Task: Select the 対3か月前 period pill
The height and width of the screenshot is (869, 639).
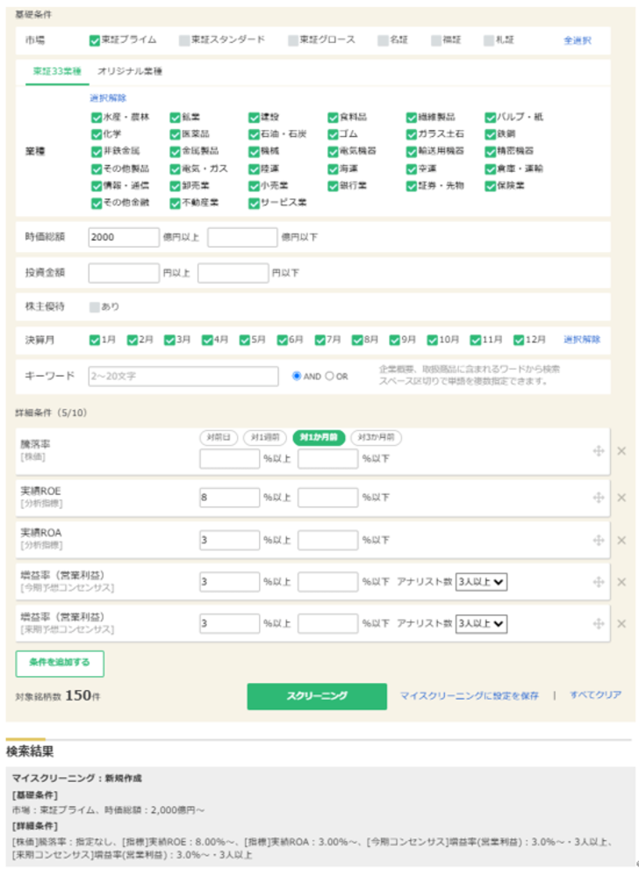Action: (x=376, y=437)
